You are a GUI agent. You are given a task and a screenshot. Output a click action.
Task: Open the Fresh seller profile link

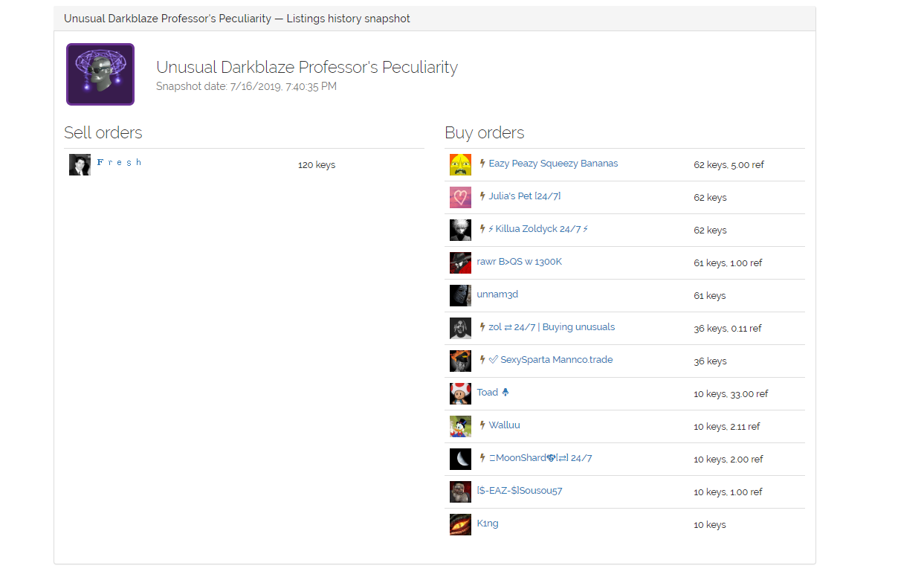coord(119,162)
